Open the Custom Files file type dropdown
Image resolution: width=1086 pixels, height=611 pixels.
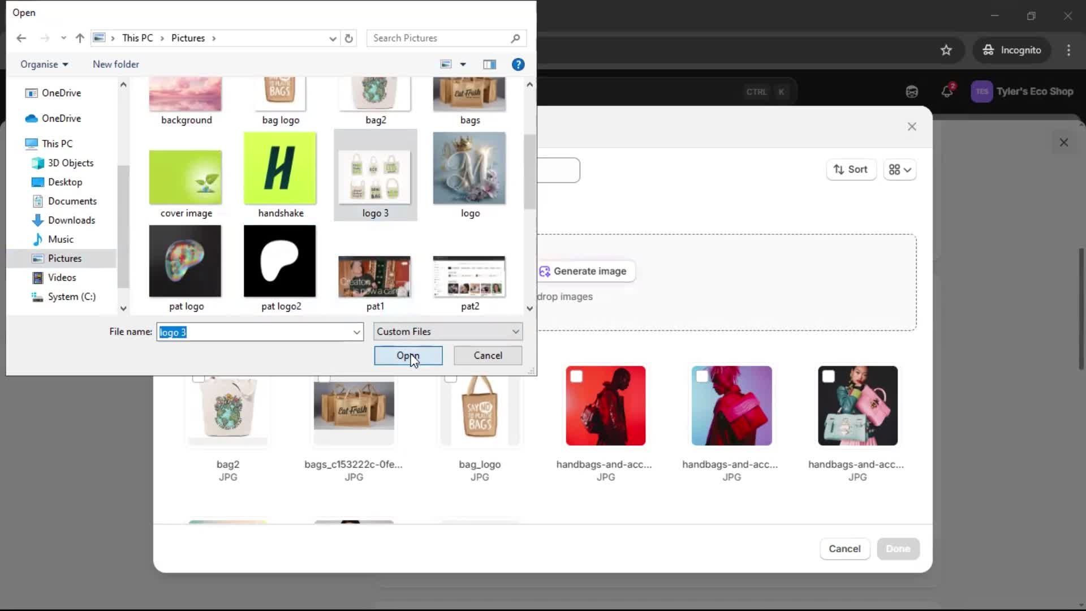coord(514,332)
